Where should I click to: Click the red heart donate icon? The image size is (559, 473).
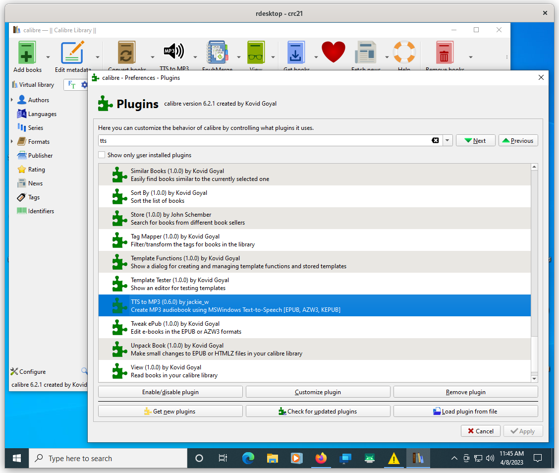point(333,52)
